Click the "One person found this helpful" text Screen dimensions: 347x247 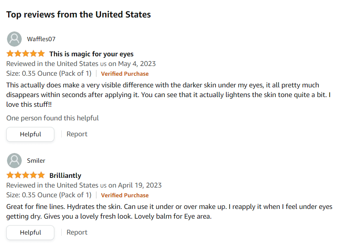(x=52, y=118)
